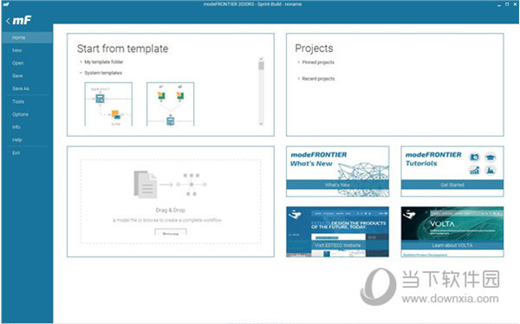Choose Open in the sidebar

pos(18,63)
